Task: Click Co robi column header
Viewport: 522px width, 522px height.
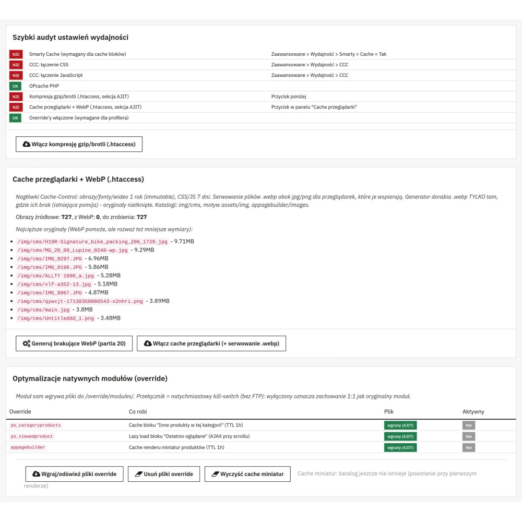Action: pos(138,411)
